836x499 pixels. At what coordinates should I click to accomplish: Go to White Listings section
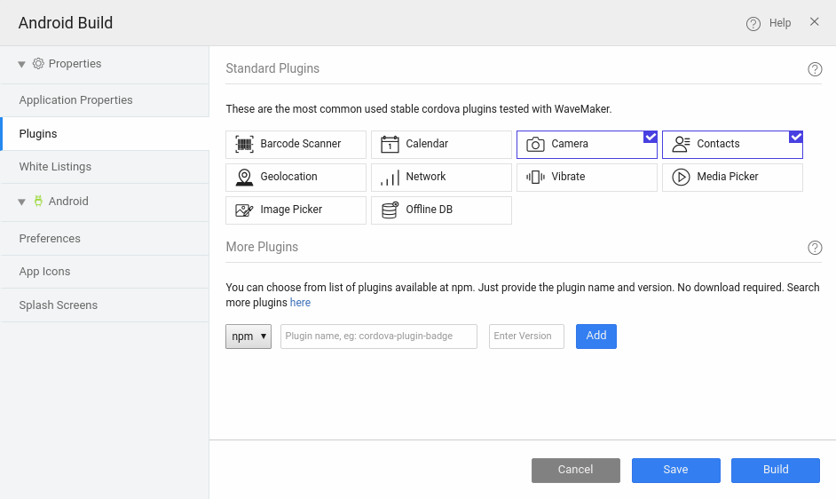55,167
